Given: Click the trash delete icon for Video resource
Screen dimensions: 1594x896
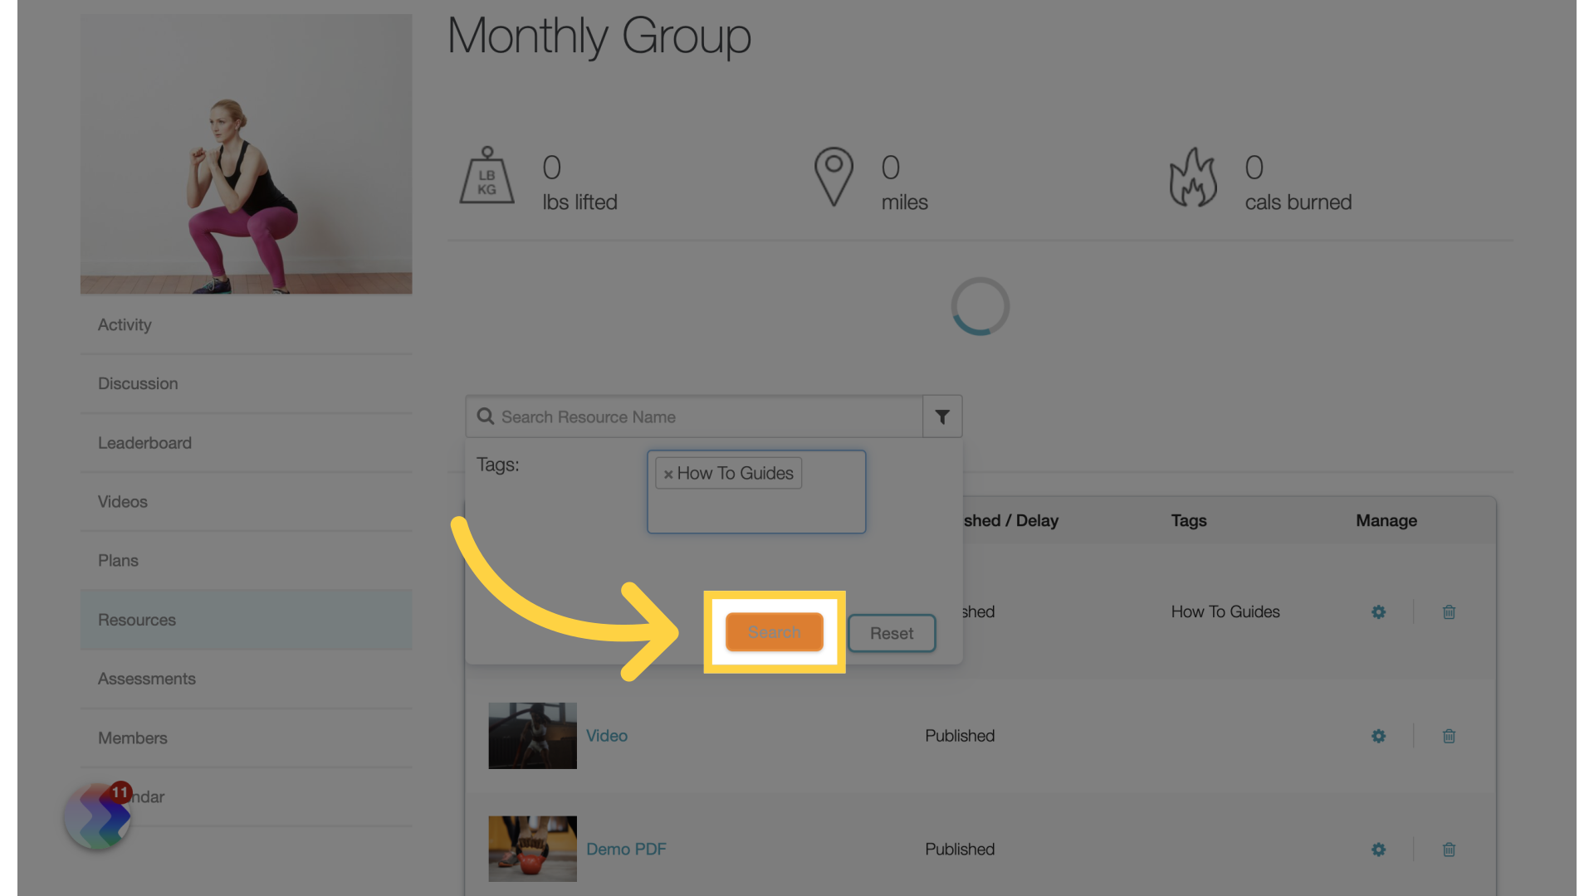Looking at the screenshot, I should pyautogui.click(x=1449, y=735).
